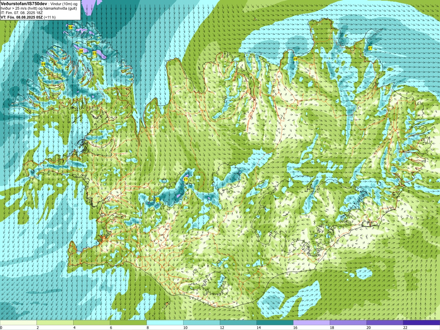Pick the medium purple 18–20 m/s legend swatch
This screenshot has height=330, width=440.
tap(348, 323)
